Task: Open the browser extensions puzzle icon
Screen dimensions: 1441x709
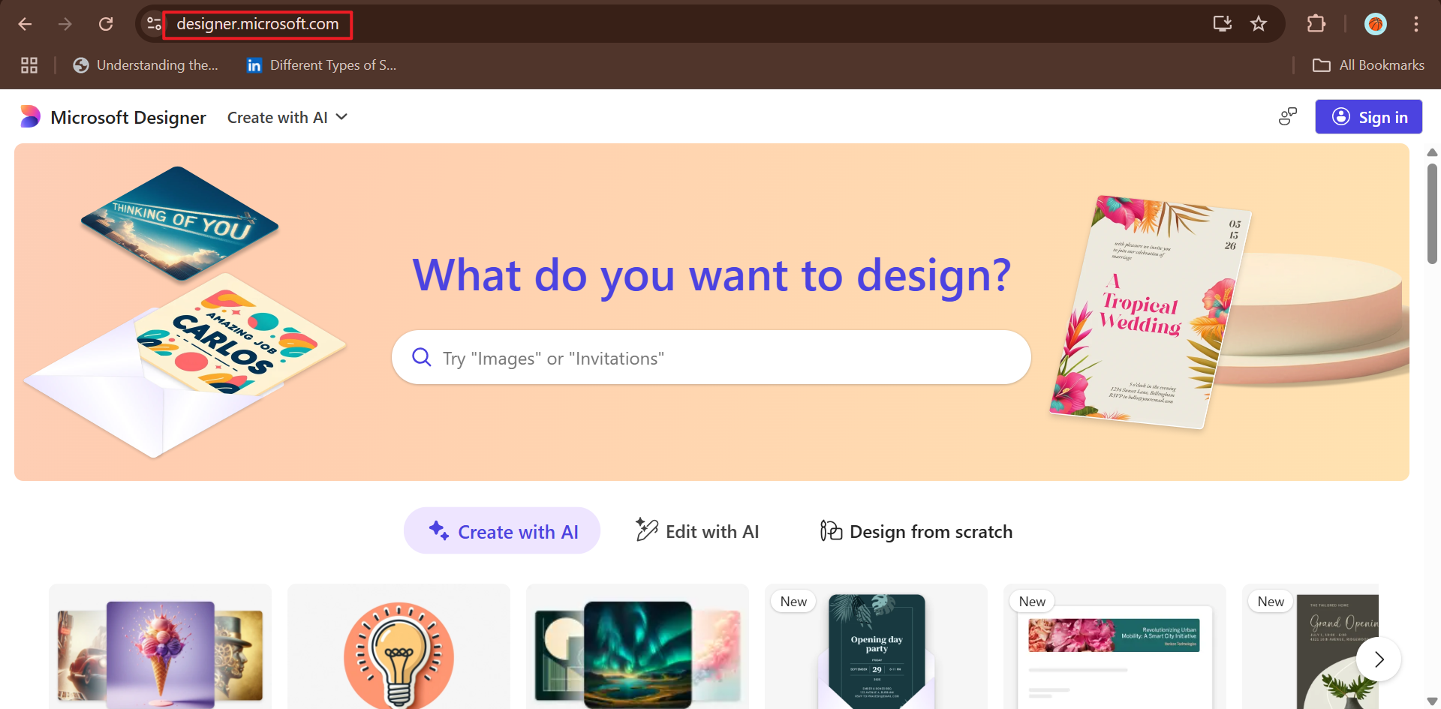Action: (1316, 24)
